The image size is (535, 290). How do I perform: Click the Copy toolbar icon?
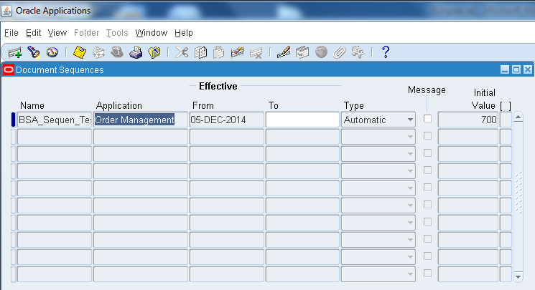(200, 52)
